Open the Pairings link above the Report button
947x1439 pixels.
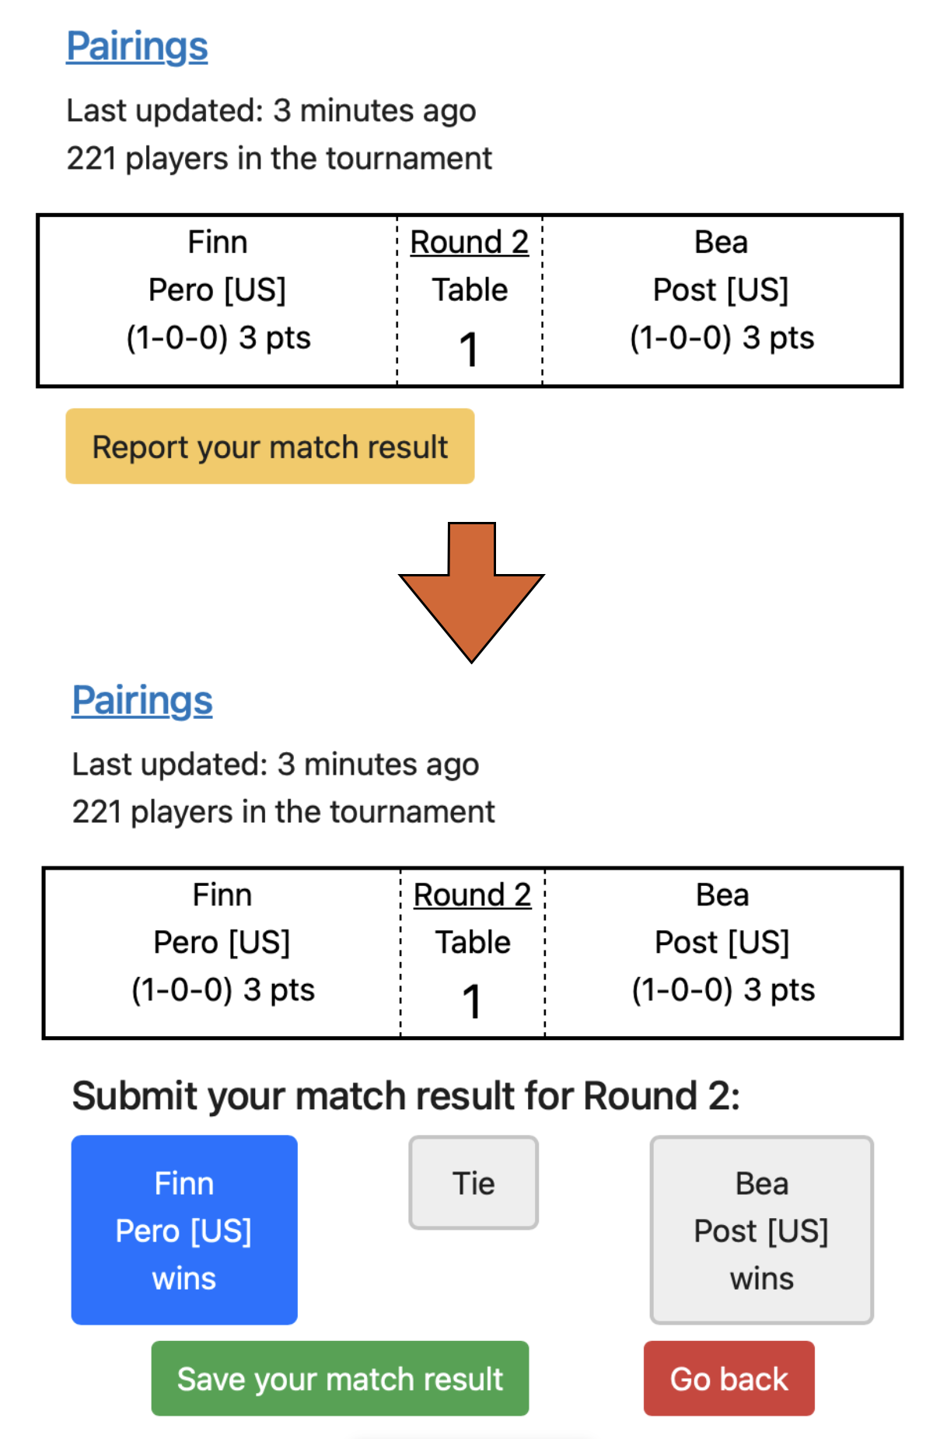pyautogui.click(x=137, y=47)
